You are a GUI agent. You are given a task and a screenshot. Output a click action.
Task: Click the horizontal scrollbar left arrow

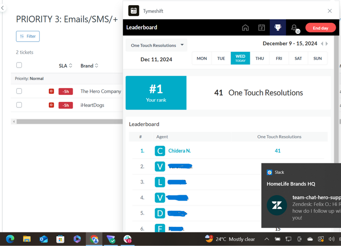coord(14,122)
